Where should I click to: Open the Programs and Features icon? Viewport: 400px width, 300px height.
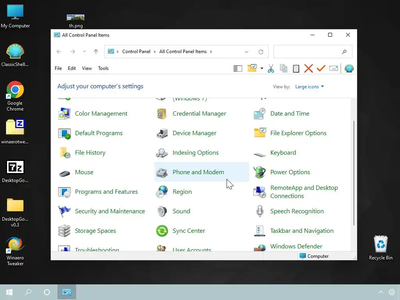coord(64,192)
